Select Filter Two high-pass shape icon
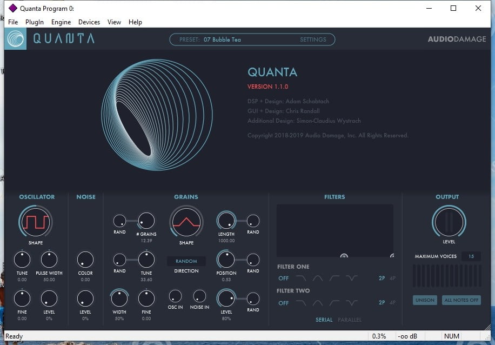 click(x=335, y=303)
